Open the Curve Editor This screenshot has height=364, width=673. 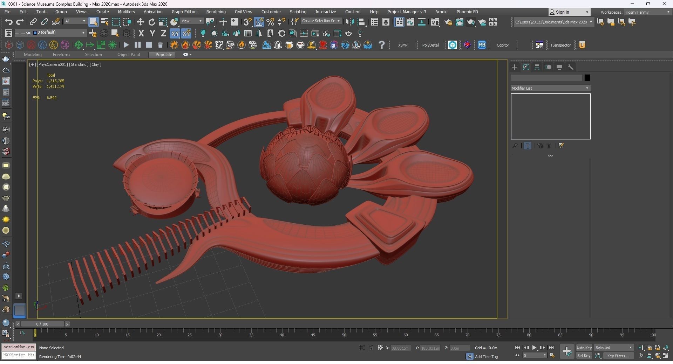pyautogui.click(x=410, y=22)
